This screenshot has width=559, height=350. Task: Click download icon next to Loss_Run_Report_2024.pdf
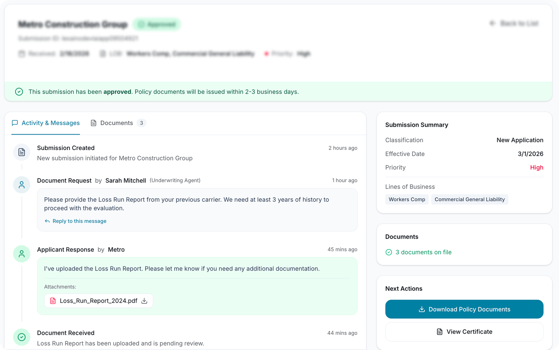(x=144, y=301)
